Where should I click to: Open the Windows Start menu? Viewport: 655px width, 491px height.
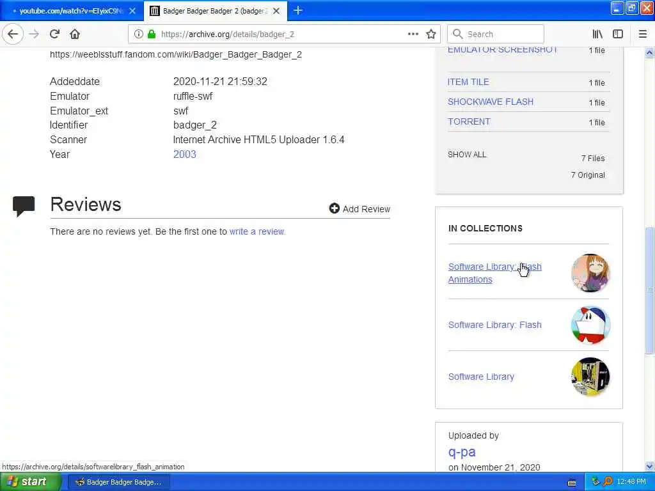[x=30, y=482]
